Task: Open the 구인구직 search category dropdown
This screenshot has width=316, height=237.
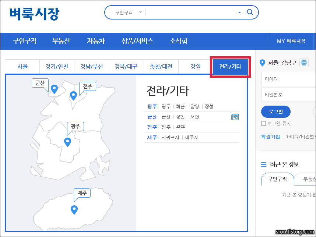Action: (129, 13)
